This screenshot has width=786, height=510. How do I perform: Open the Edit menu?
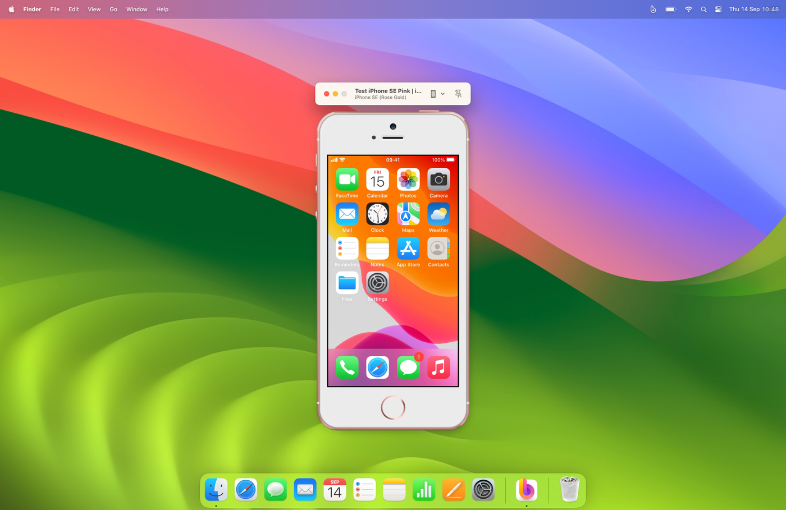click(74, 9)
